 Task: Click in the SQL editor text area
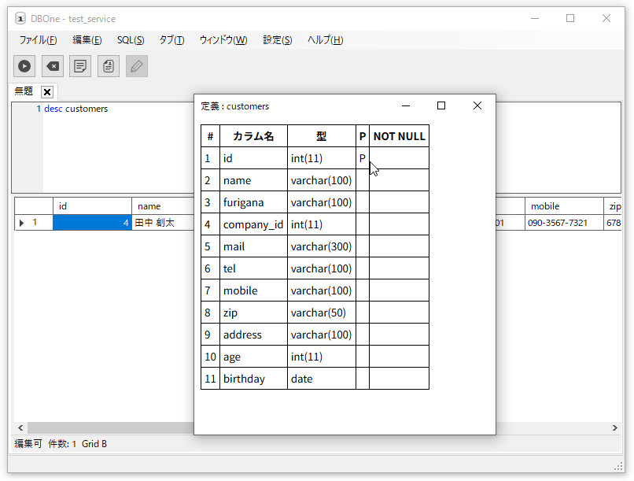tap(118, 150)
